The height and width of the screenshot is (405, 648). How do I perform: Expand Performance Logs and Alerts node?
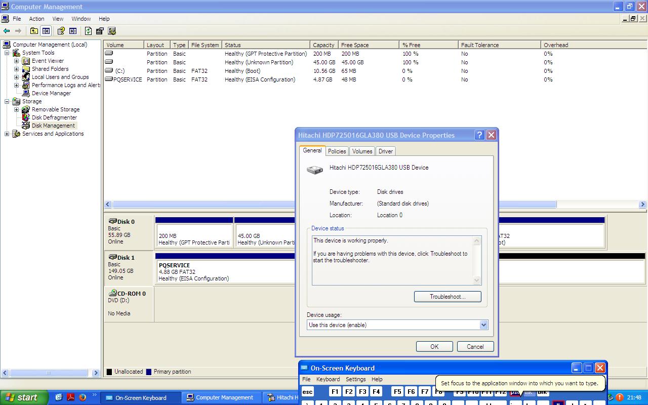(x=16, y=85)
